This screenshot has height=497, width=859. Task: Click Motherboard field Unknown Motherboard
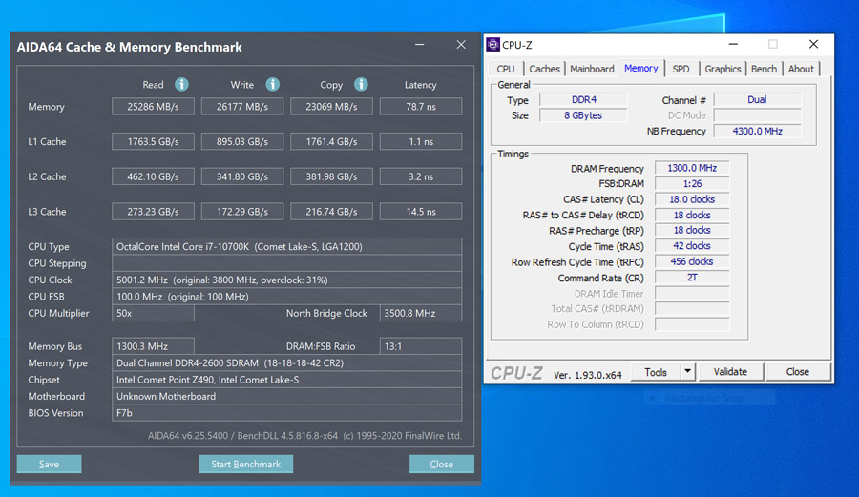[x=286, y=396]
